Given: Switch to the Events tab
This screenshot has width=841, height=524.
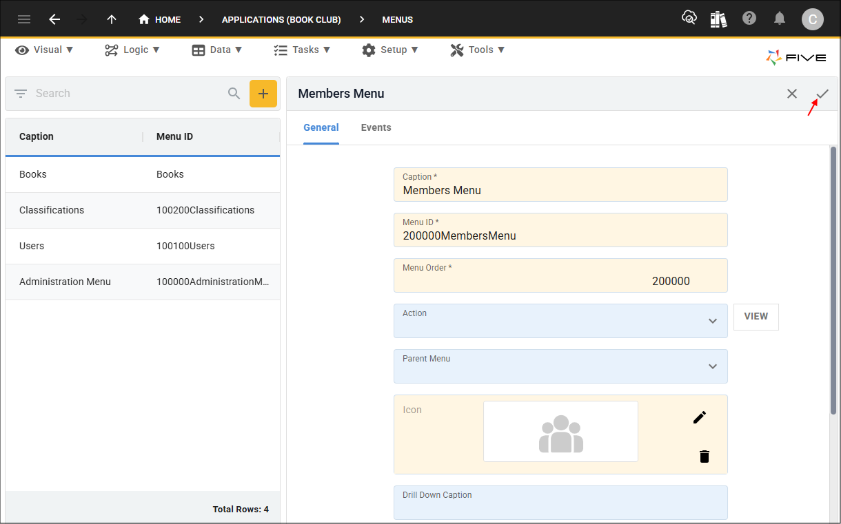Looking at the screenshot, I should coord(376,127).
